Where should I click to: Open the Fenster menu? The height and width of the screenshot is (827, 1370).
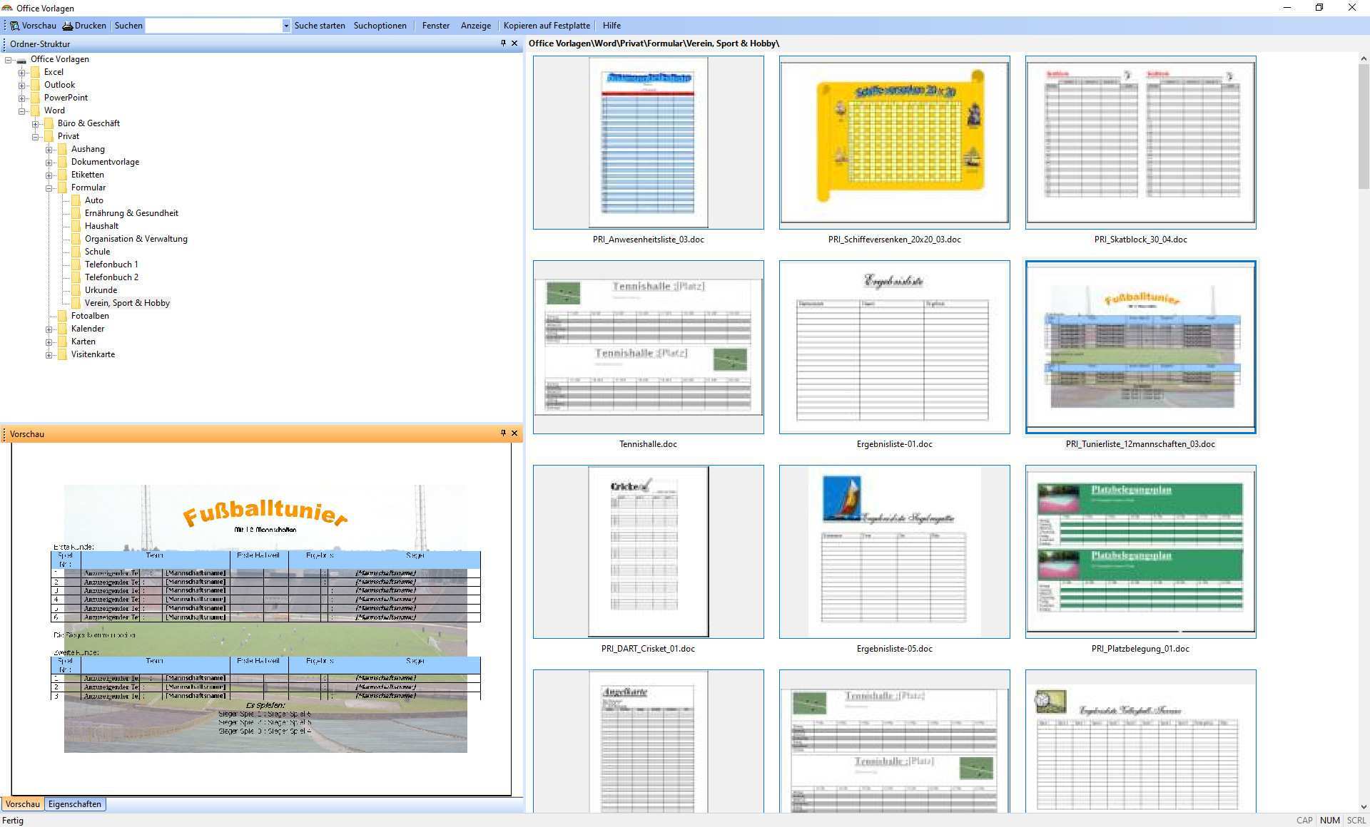pos(435,26)
